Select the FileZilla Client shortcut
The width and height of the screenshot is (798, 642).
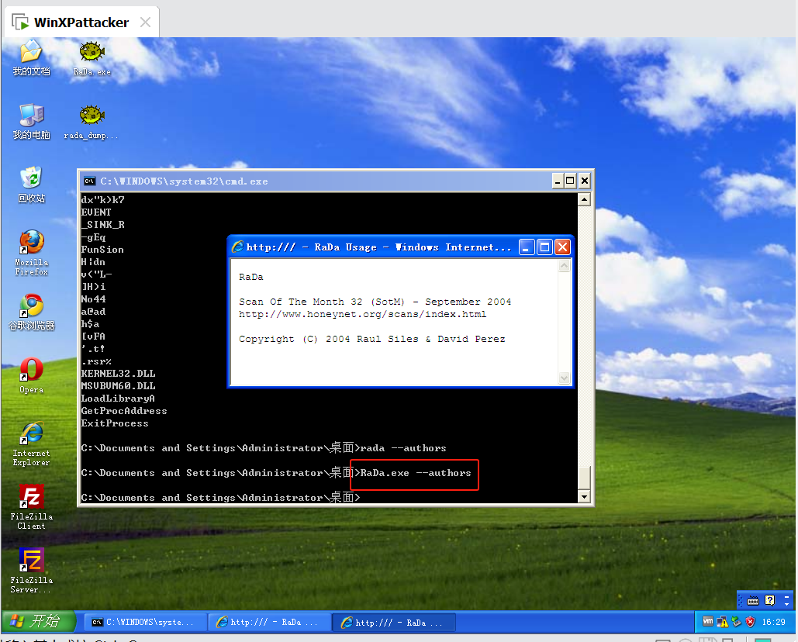31,507
